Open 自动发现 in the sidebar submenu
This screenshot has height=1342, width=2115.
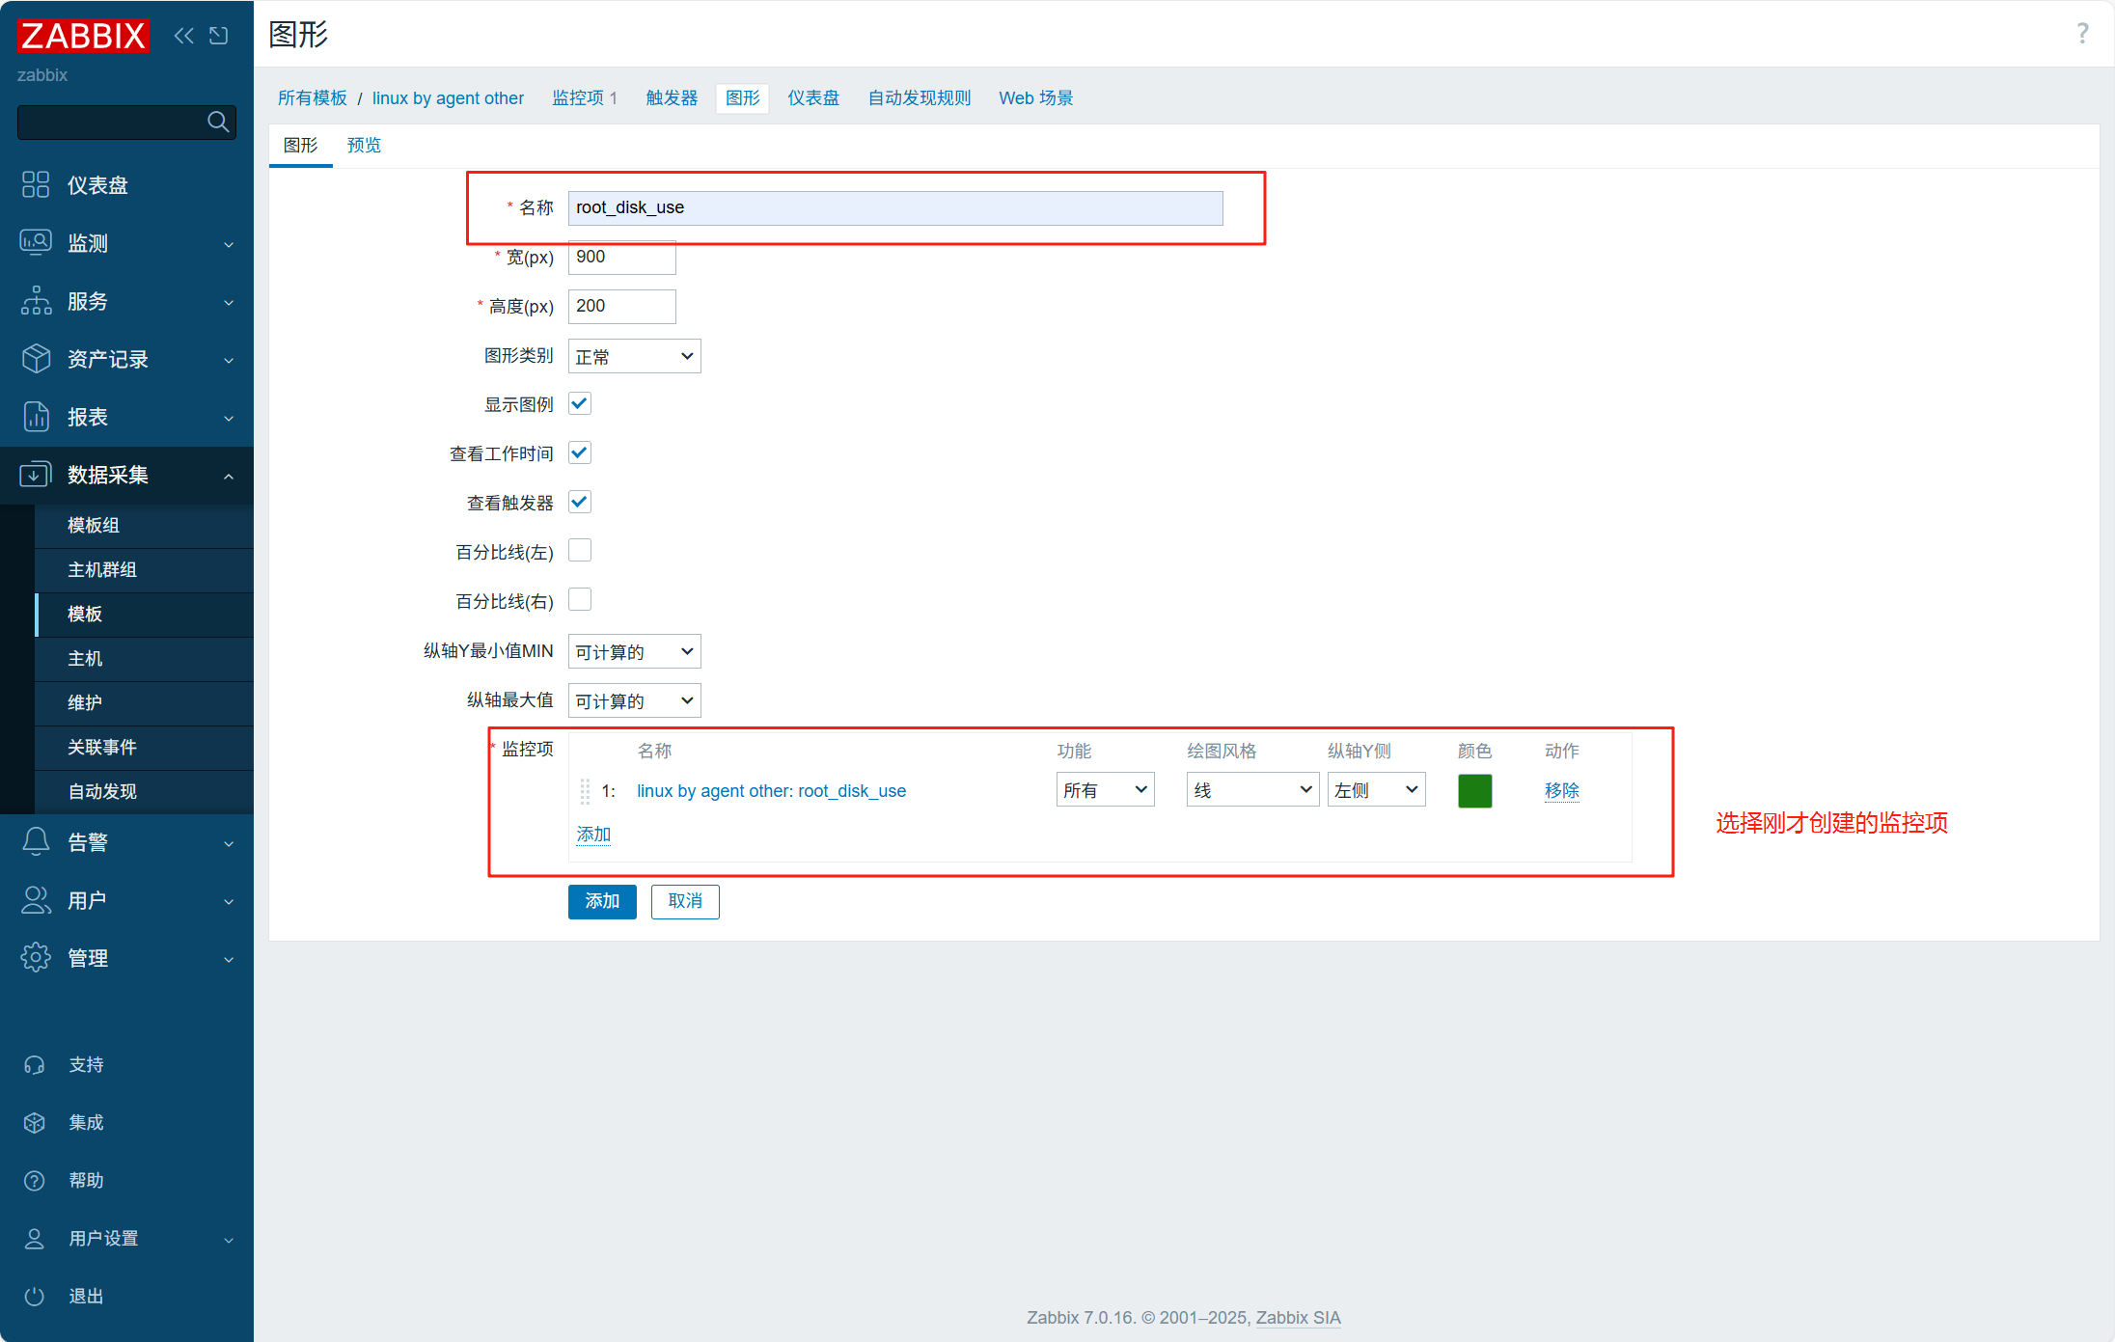[x=144, y=791]
